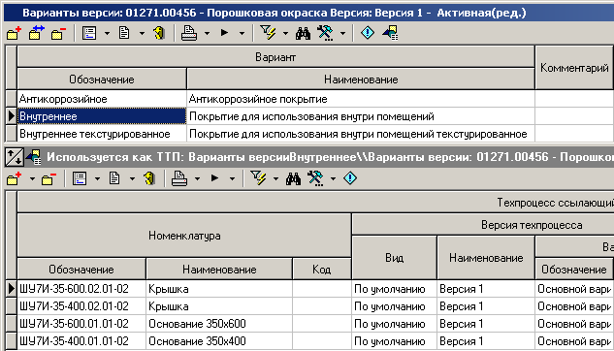Click Номенклатура group header
Viewport: 614px width, 351px height.
[184, 236]
